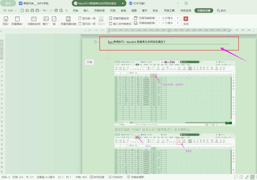Click the header text Wps使用技巧 line
The image size is (257, 180).
coord(137,42)
